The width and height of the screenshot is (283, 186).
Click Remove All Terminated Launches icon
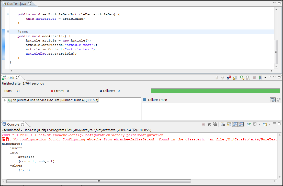(215, 124)
